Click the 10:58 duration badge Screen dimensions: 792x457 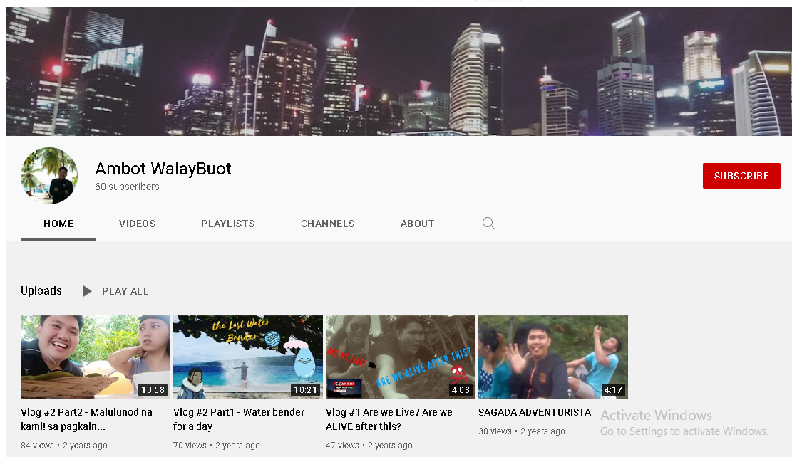[x=153, y=390]
